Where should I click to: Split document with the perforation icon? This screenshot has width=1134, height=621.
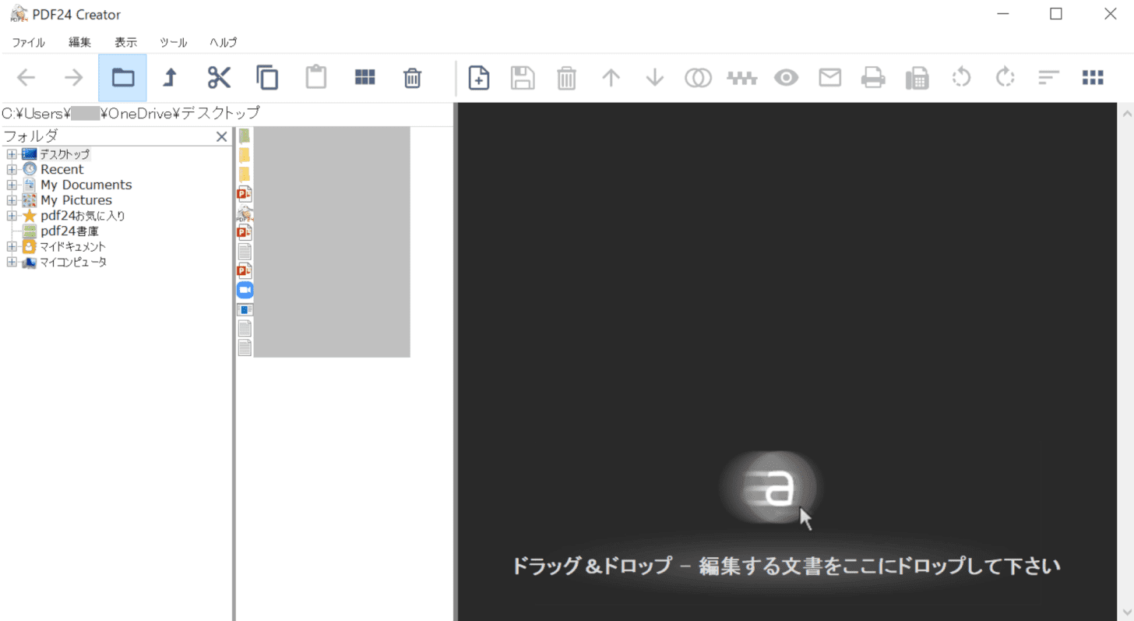[742, 77]
